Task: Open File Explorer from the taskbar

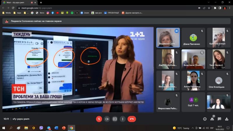Action: (x=26, y=128)
